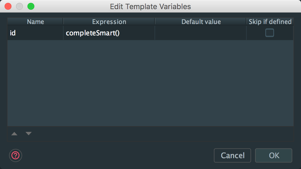The width and height of the screenshot is (301, 169).
Task: Click the move variable down arrow
Action: 29,134
